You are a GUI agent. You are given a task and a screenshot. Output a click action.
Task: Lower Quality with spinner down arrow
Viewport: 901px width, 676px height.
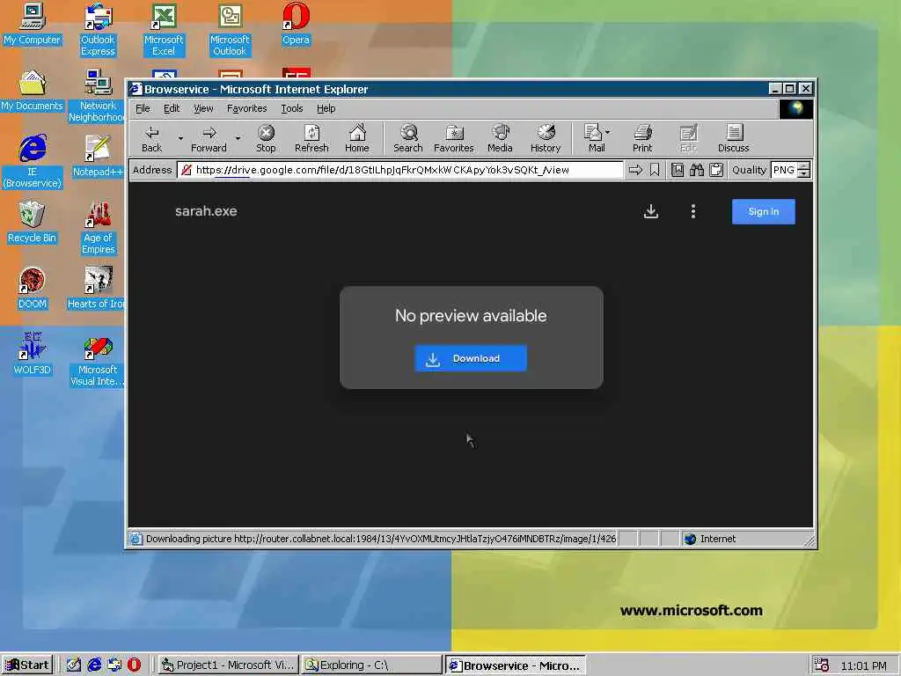(x=804, y=173)
